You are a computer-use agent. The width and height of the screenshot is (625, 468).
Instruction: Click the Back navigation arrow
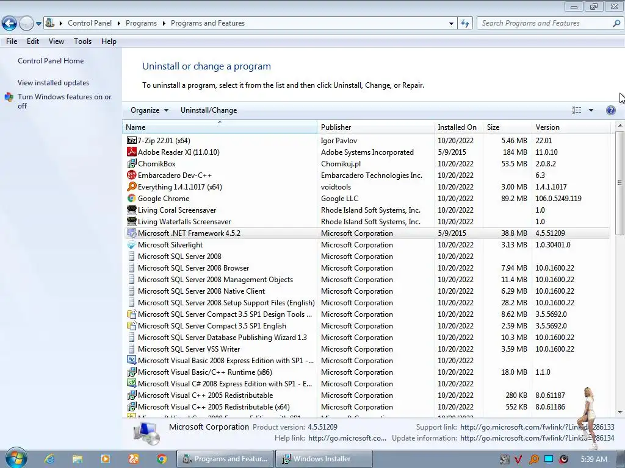coord(10,24)
